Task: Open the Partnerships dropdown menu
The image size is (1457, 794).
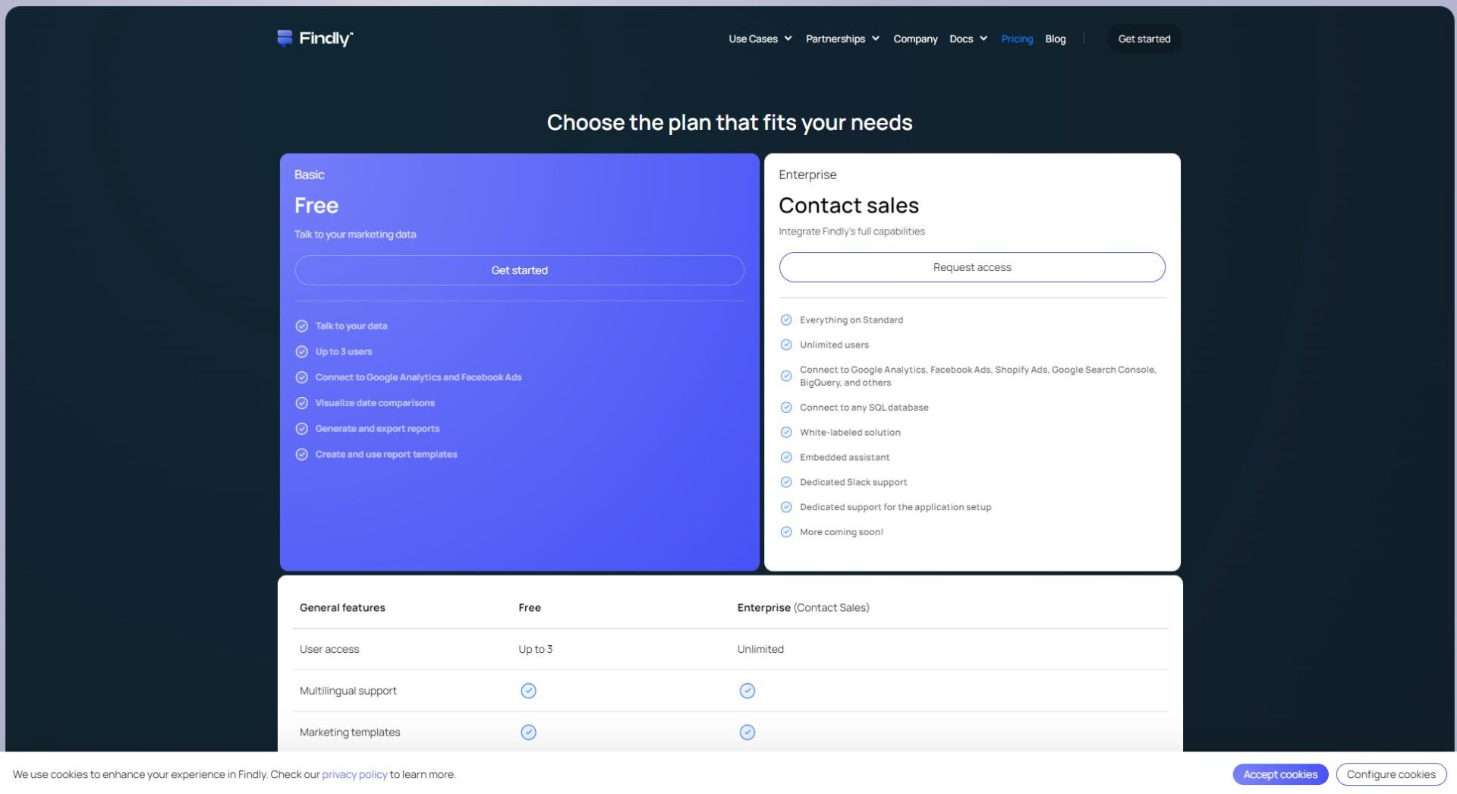Action: pos(842,39)
